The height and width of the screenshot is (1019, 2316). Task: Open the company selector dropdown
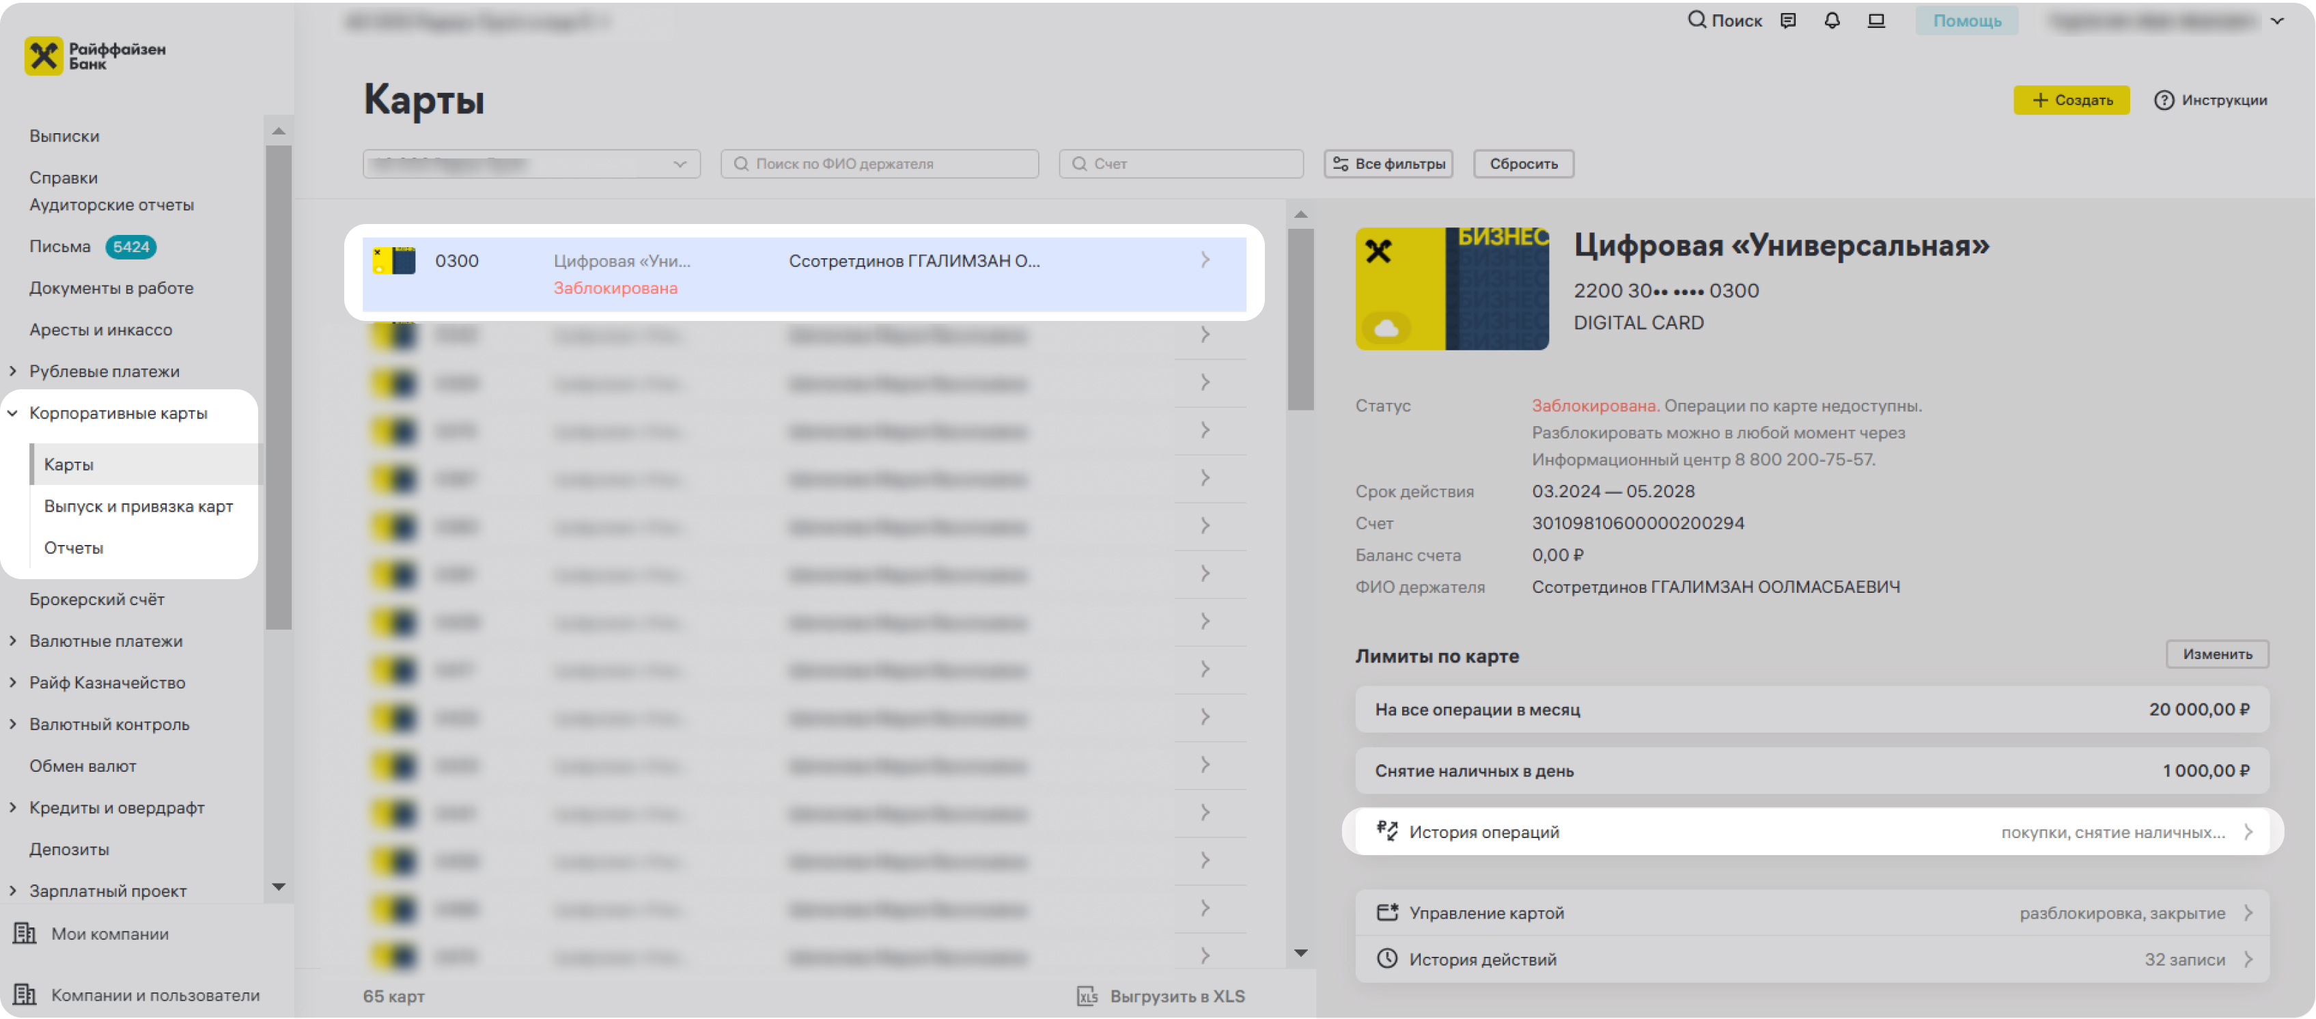tap(531, 164)
